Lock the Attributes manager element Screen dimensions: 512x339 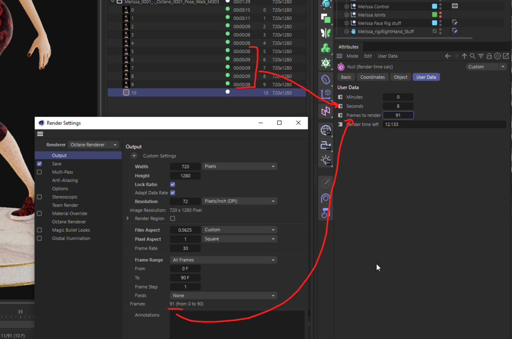click(x=489, y=56)
